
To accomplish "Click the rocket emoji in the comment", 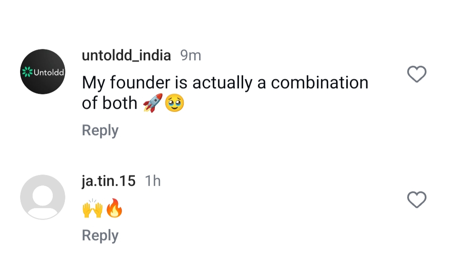I will click(x=152, y=103).
